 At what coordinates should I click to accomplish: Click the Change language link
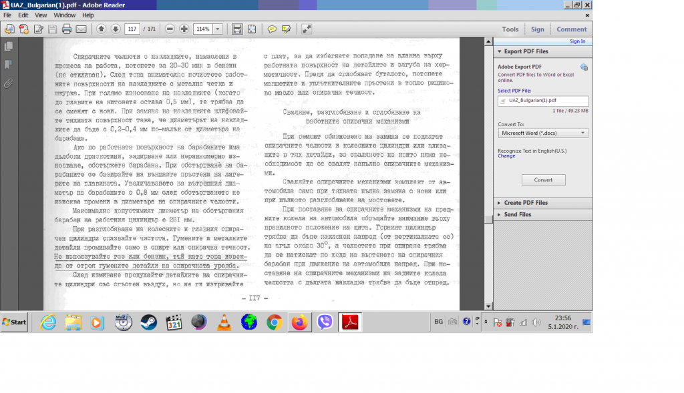506,156
